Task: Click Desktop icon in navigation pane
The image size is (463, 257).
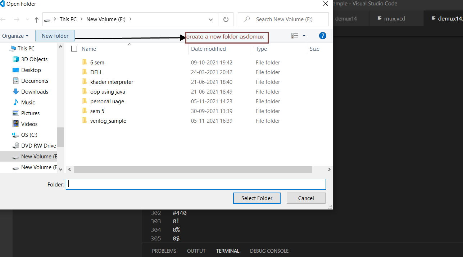Action: 15,70
